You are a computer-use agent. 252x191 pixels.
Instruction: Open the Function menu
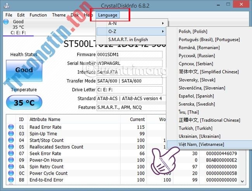click(x=38, y=15)
